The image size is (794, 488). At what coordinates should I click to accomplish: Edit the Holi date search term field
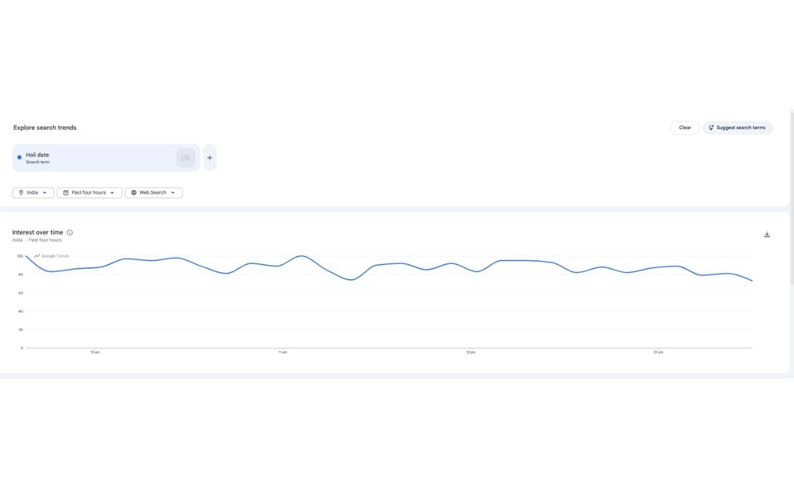[93, 157]
